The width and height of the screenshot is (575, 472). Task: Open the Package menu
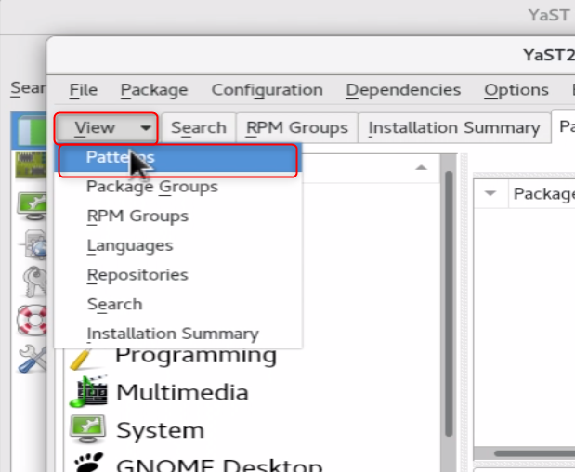click(154, 90)
